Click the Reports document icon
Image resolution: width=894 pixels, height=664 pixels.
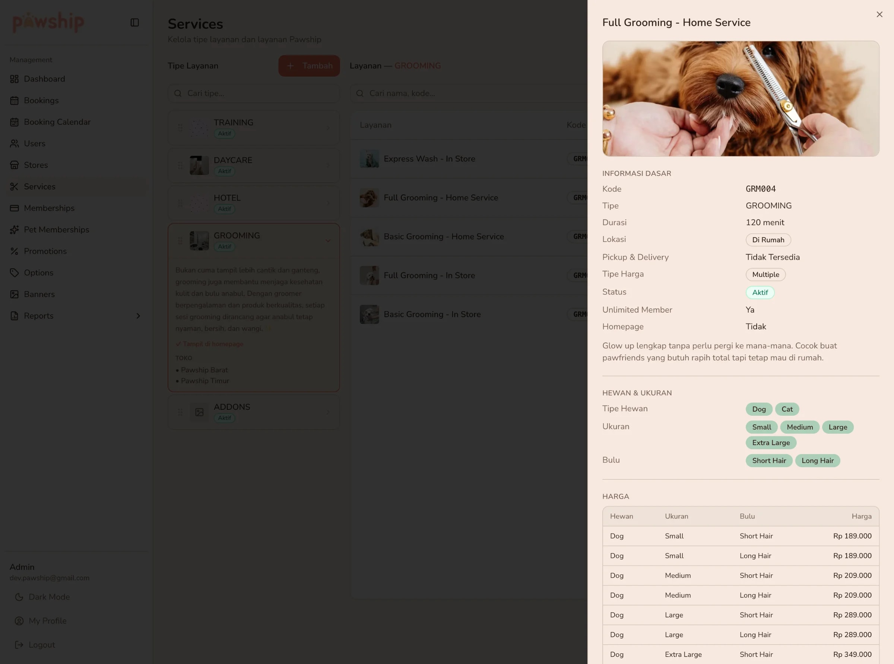coord(15,316)
